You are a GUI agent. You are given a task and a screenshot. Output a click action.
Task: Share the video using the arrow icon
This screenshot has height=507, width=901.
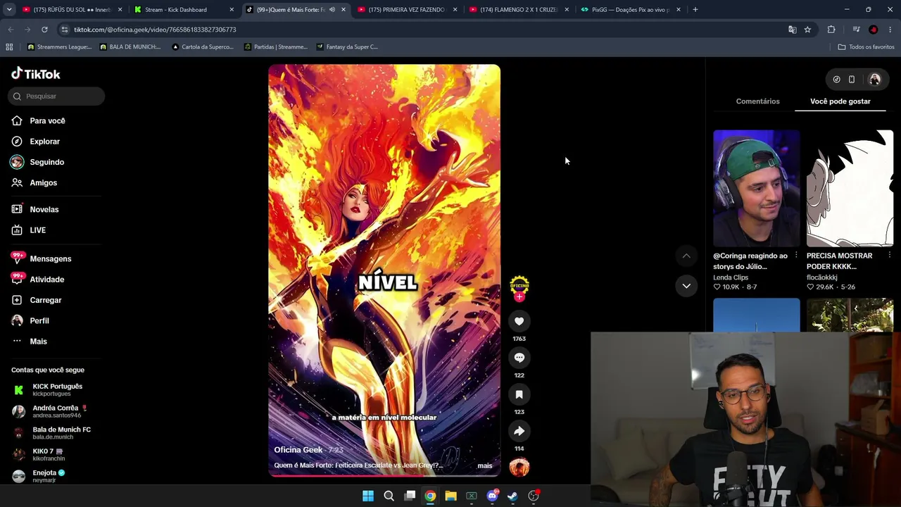pos(519,431)
